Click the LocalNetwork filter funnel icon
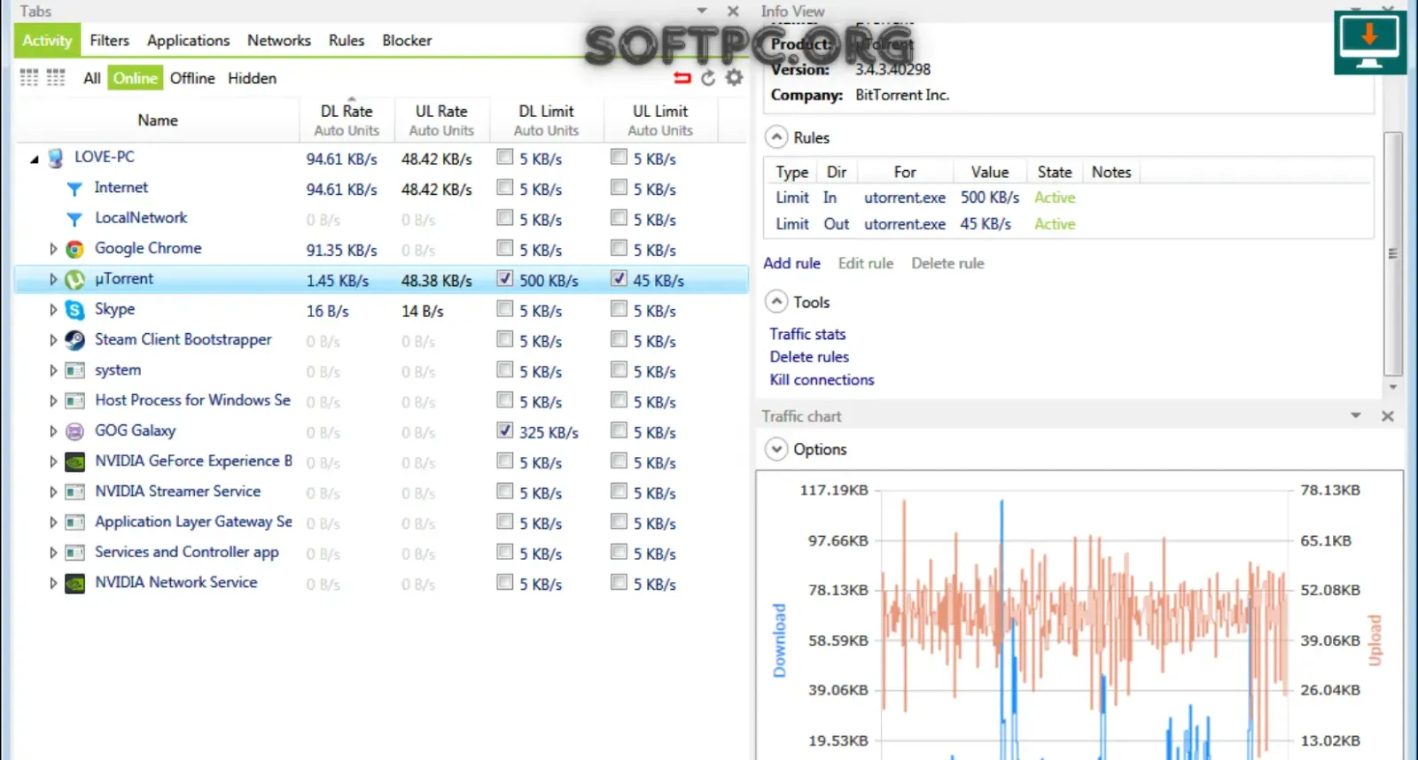The image size is (1418, 760). pos(74,219)
